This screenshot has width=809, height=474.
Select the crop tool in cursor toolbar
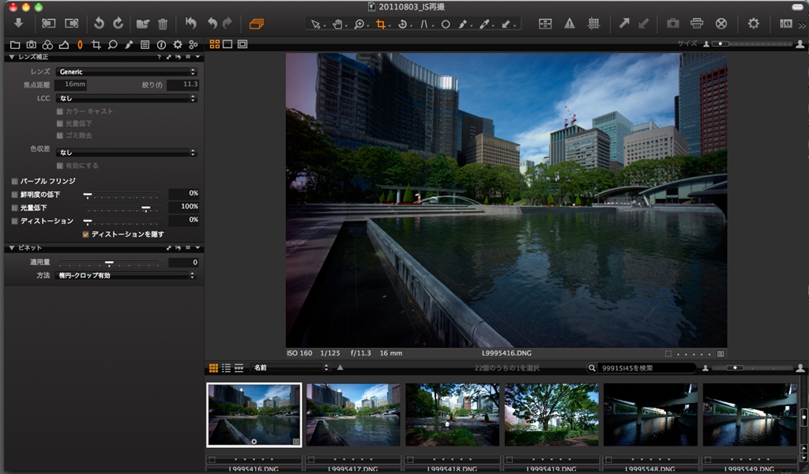[x=381, y=24]
